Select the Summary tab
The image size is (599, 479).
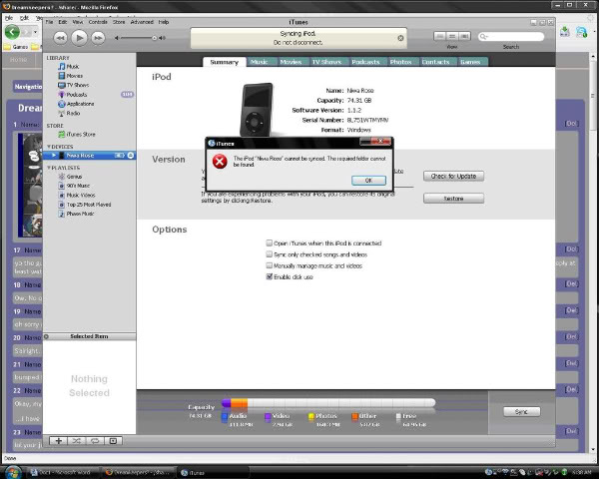pos(225,62)
